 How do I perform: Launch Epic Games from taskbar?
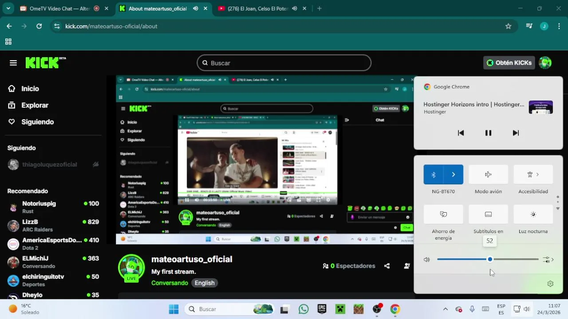[322, 309]
